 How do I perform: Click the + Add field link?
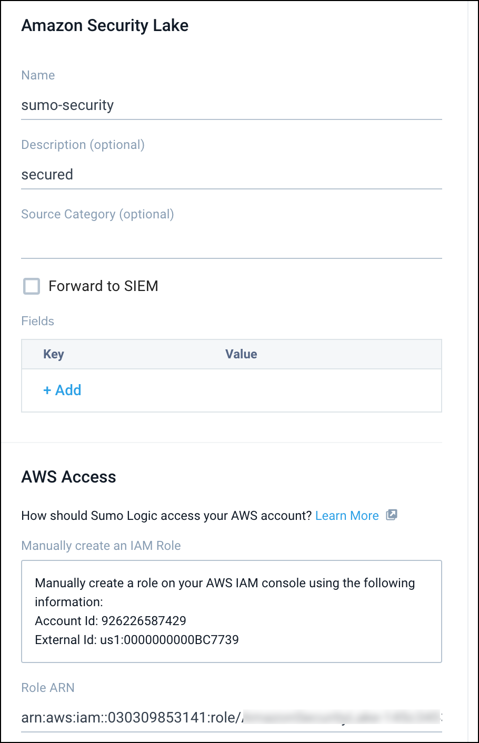(62, 390)
